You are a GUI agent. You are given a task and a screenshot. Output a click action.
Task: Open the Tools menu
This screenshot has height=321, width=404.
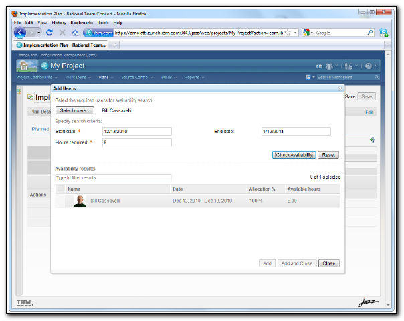coord(103,23)
